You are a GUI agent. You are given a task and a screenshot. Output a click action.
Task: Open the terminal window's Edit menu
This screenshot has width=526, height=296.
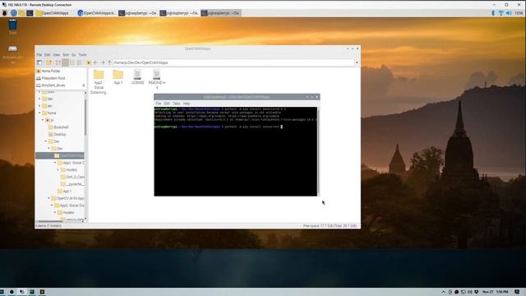pos(167,104)
